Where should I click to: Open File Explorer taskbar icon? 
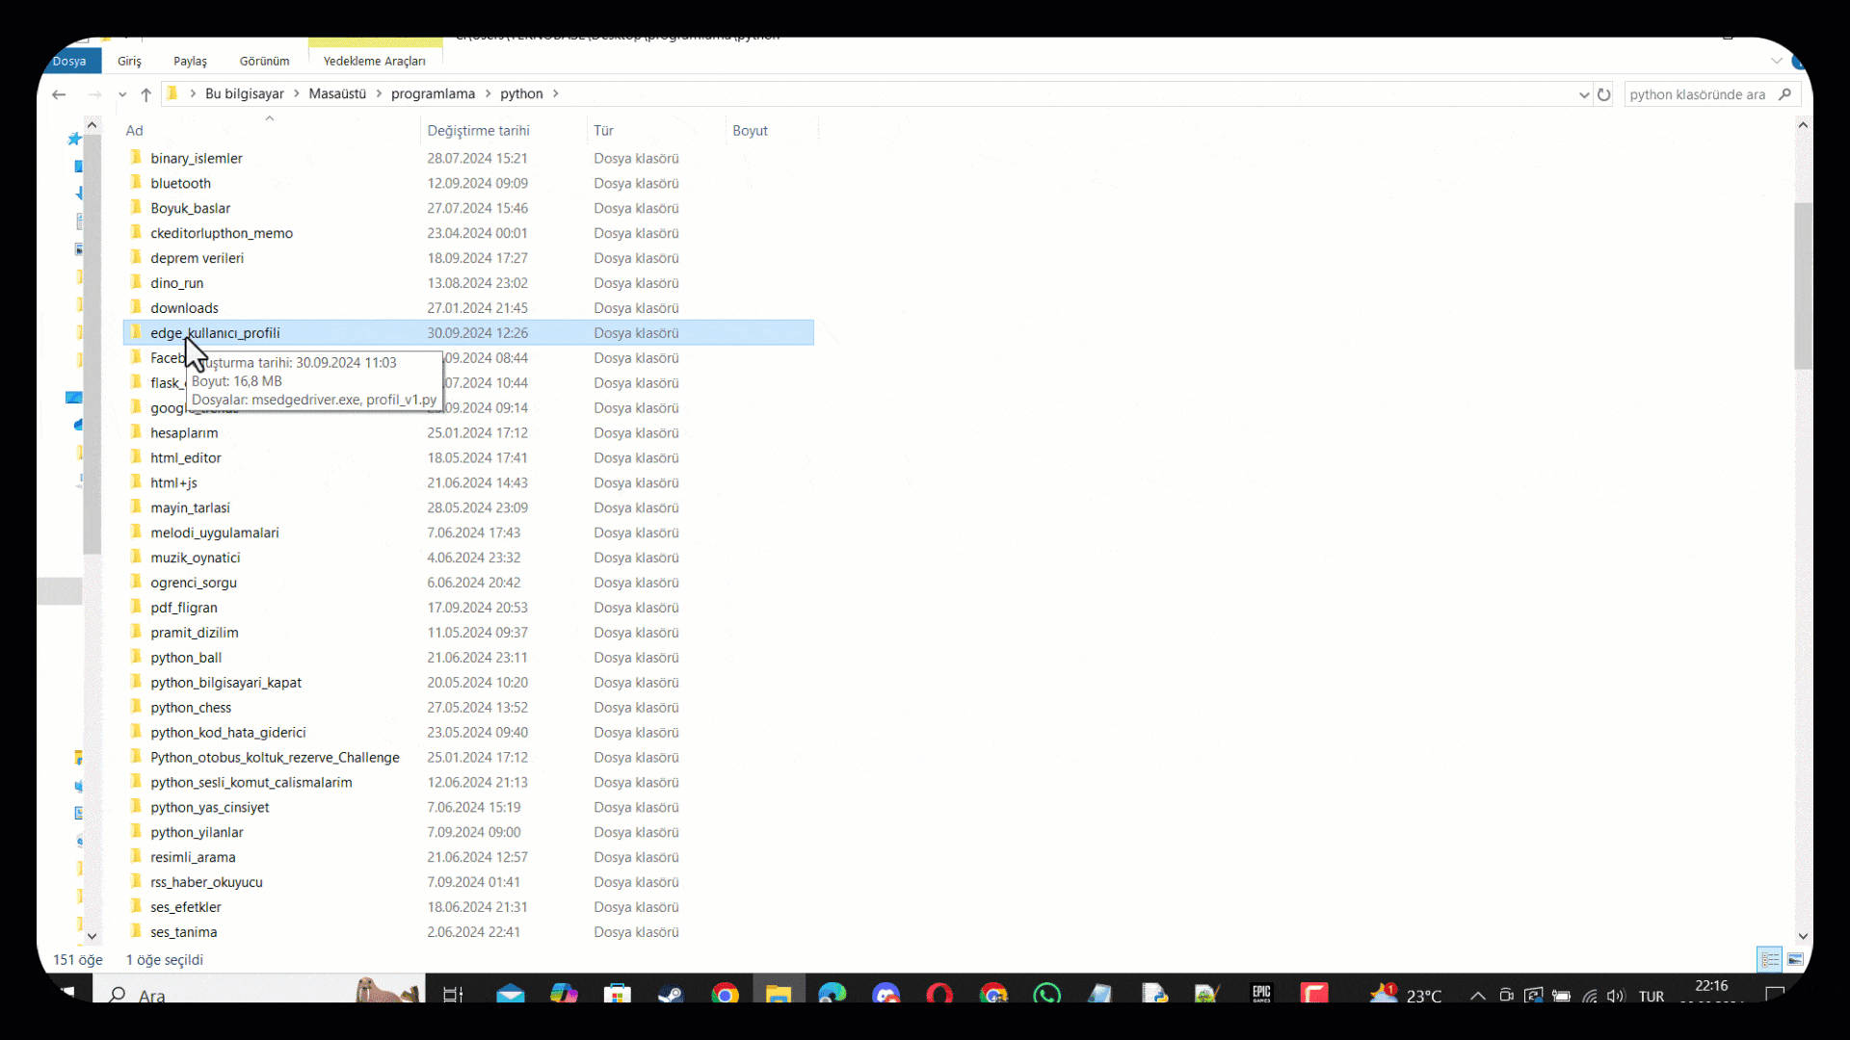click(x=779, y=994)
